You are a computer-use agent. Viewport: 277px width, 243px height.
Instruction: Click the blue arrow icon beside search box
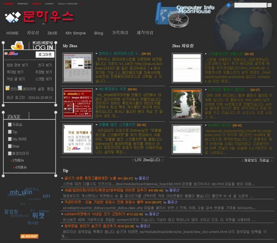(x=228, y=5)
